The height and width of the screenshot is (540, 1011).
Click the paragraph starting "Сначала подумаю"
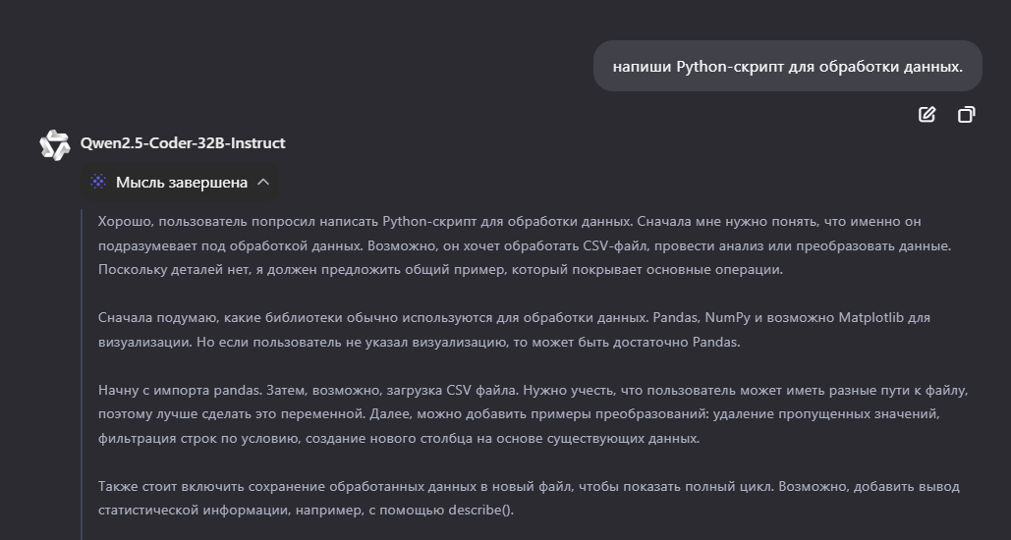tap(514, 329)
